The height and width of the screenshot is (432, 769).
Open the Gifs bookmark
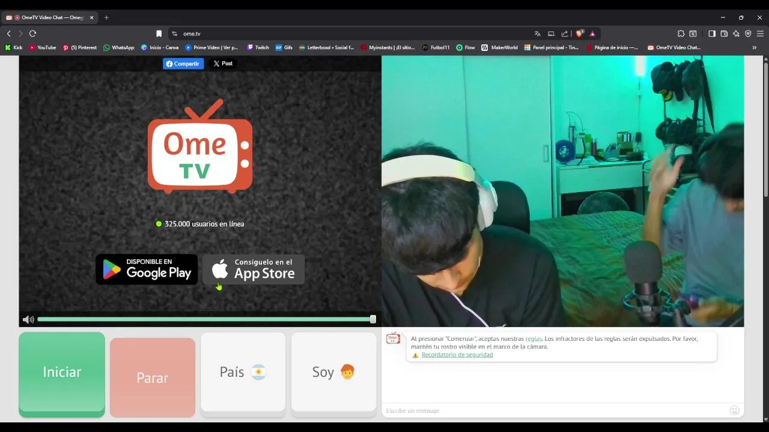coord(284,47)
